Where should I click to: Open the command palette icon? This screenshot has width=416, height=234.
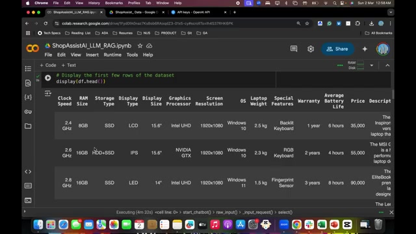(28, 186)
